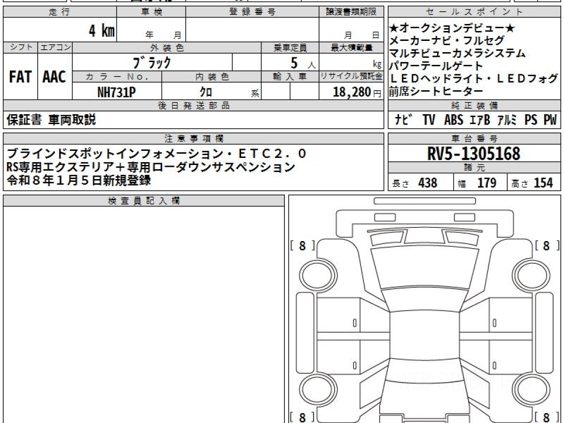
Task: Click the air-conditioner value "AAC"
Action: (x=55, y=77)
